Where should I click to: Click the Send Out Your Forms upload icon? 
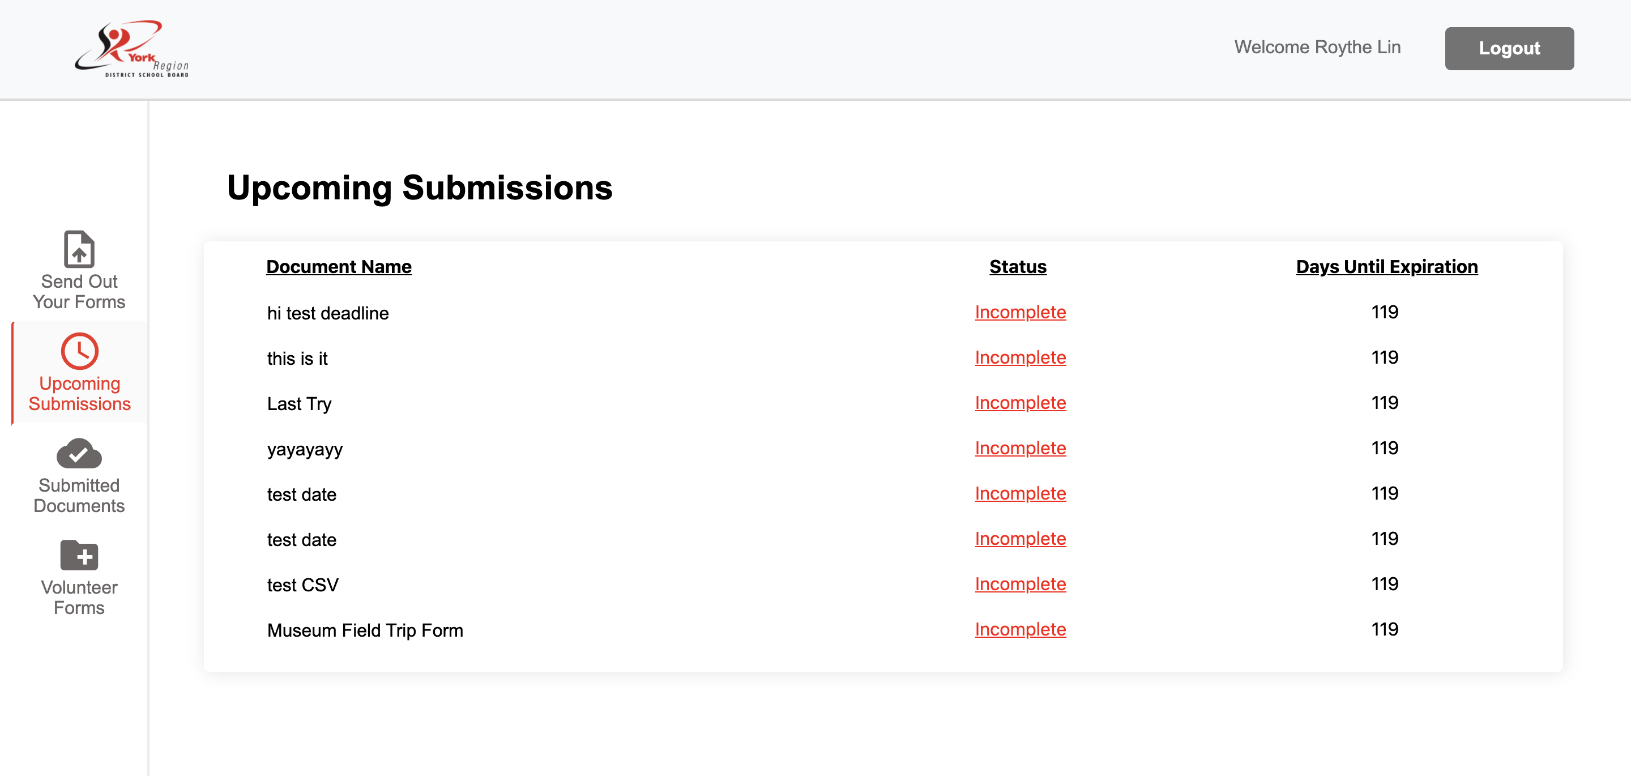point(79,249)
